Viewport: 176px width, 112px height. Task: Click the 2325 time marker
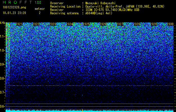click(86, 24)
